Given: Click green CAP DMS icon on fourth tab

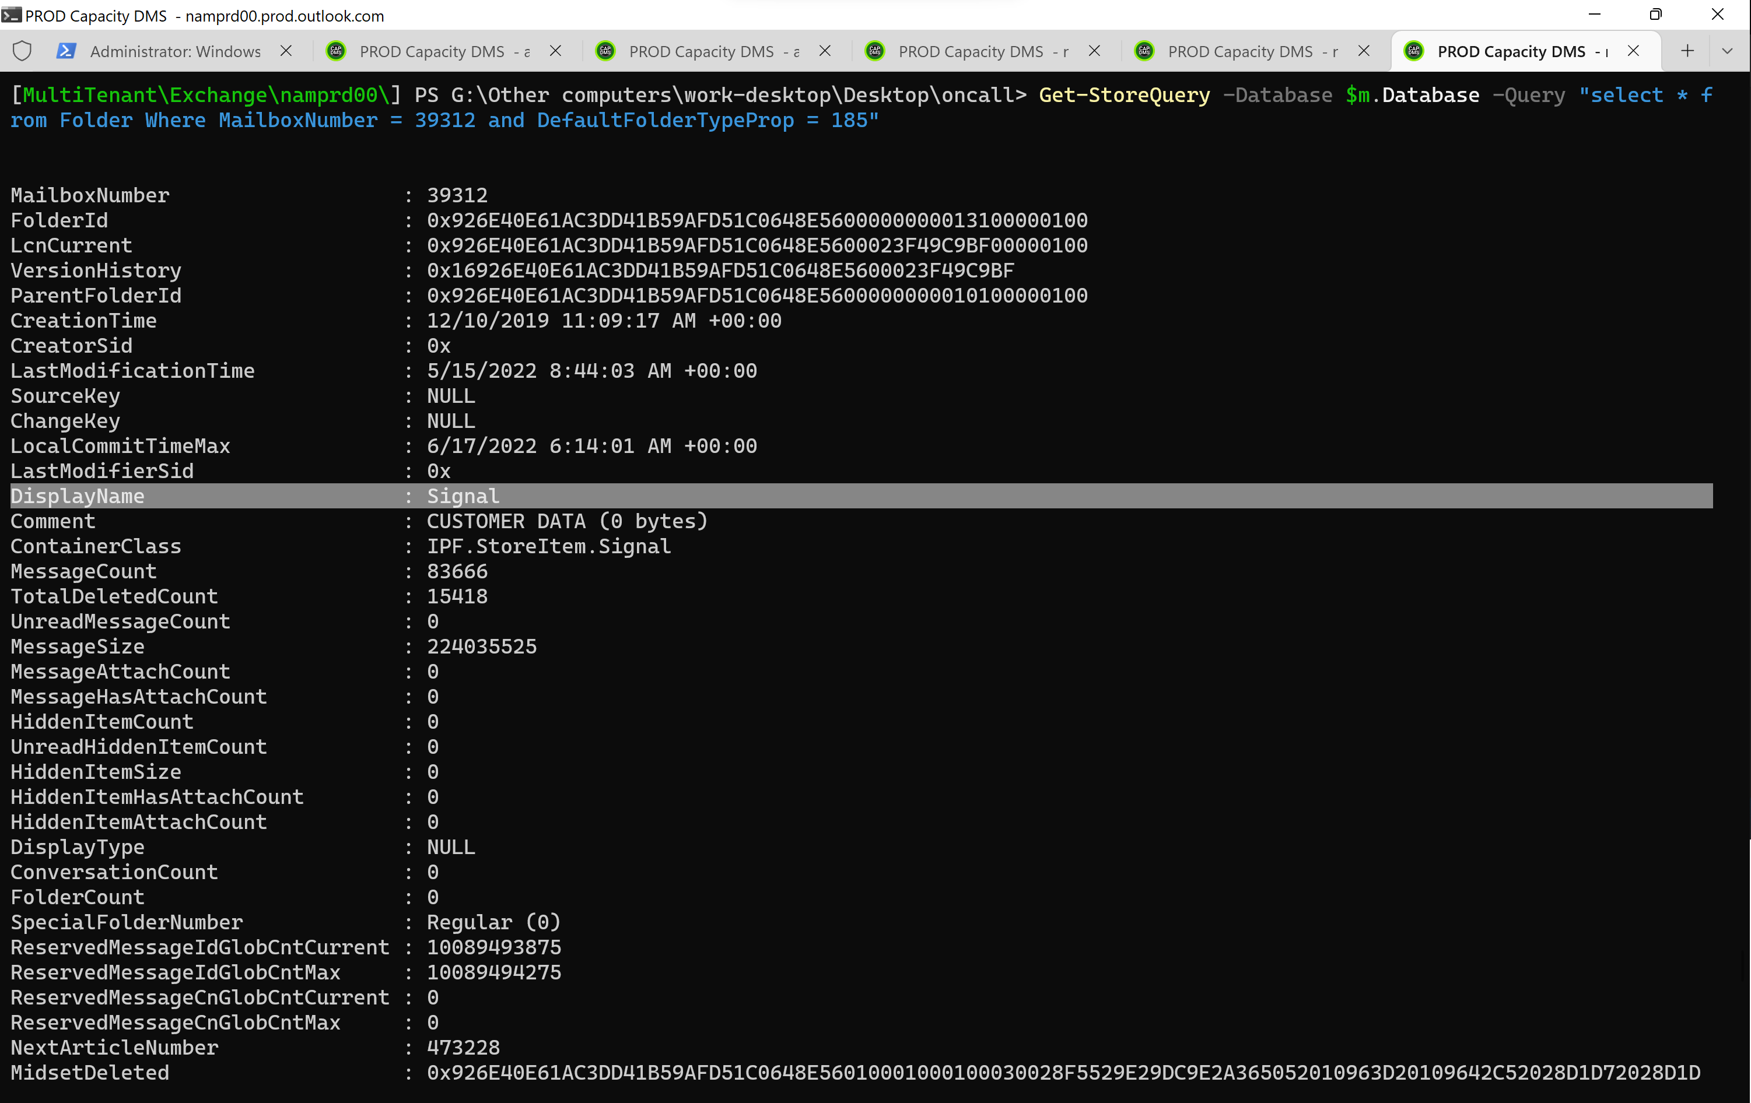Looking at the screenshot, I should 875,51.
